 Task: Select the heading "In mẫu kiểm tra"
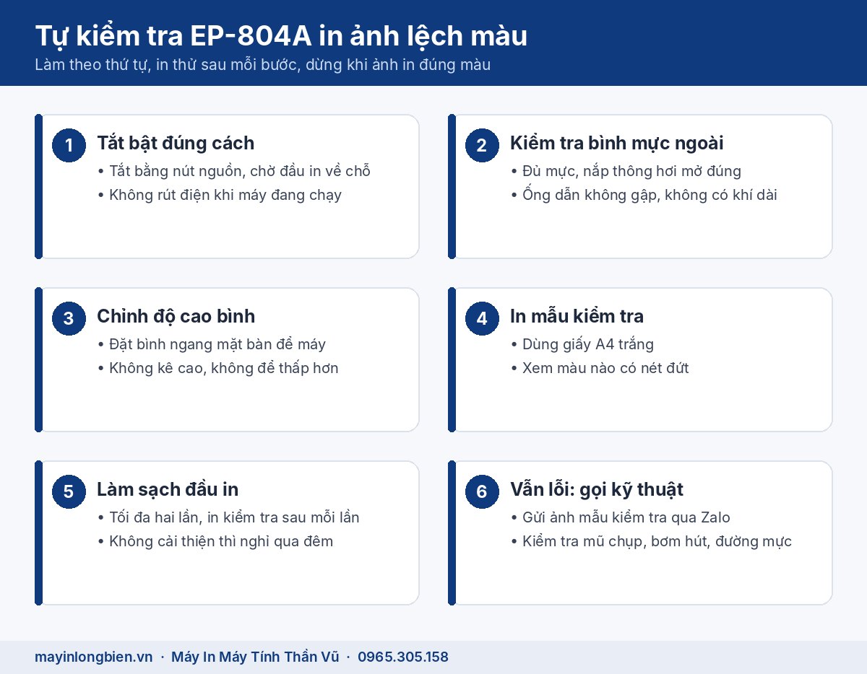pos(577,316)
